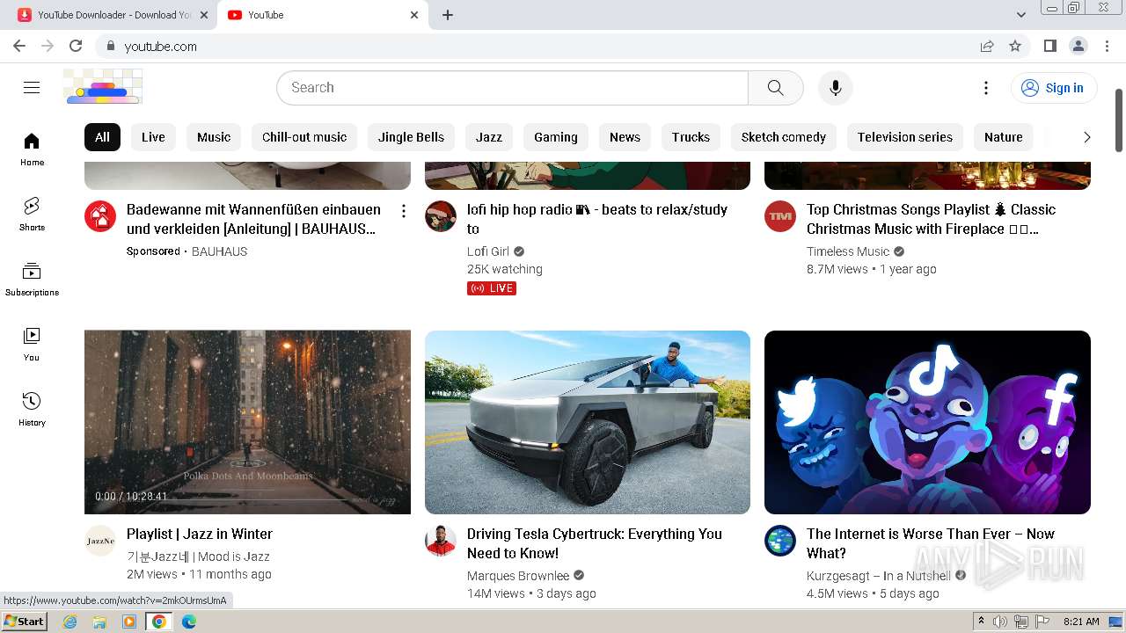Open the Badewanne mit Wannenfüßen video title
The width and height of the screenshot is (1126, 633).
pos(253,219)
